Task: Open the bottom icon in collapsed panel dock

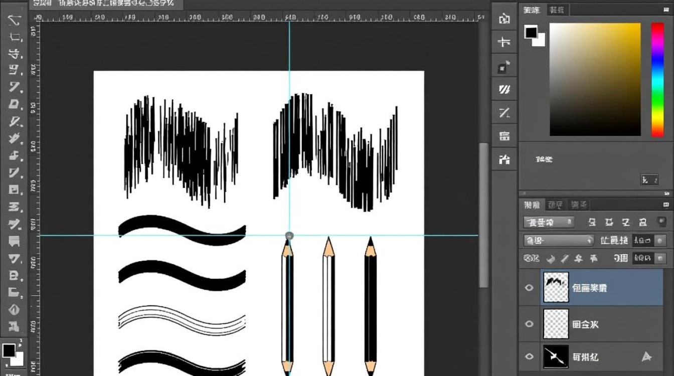Action: click(504, 159)
